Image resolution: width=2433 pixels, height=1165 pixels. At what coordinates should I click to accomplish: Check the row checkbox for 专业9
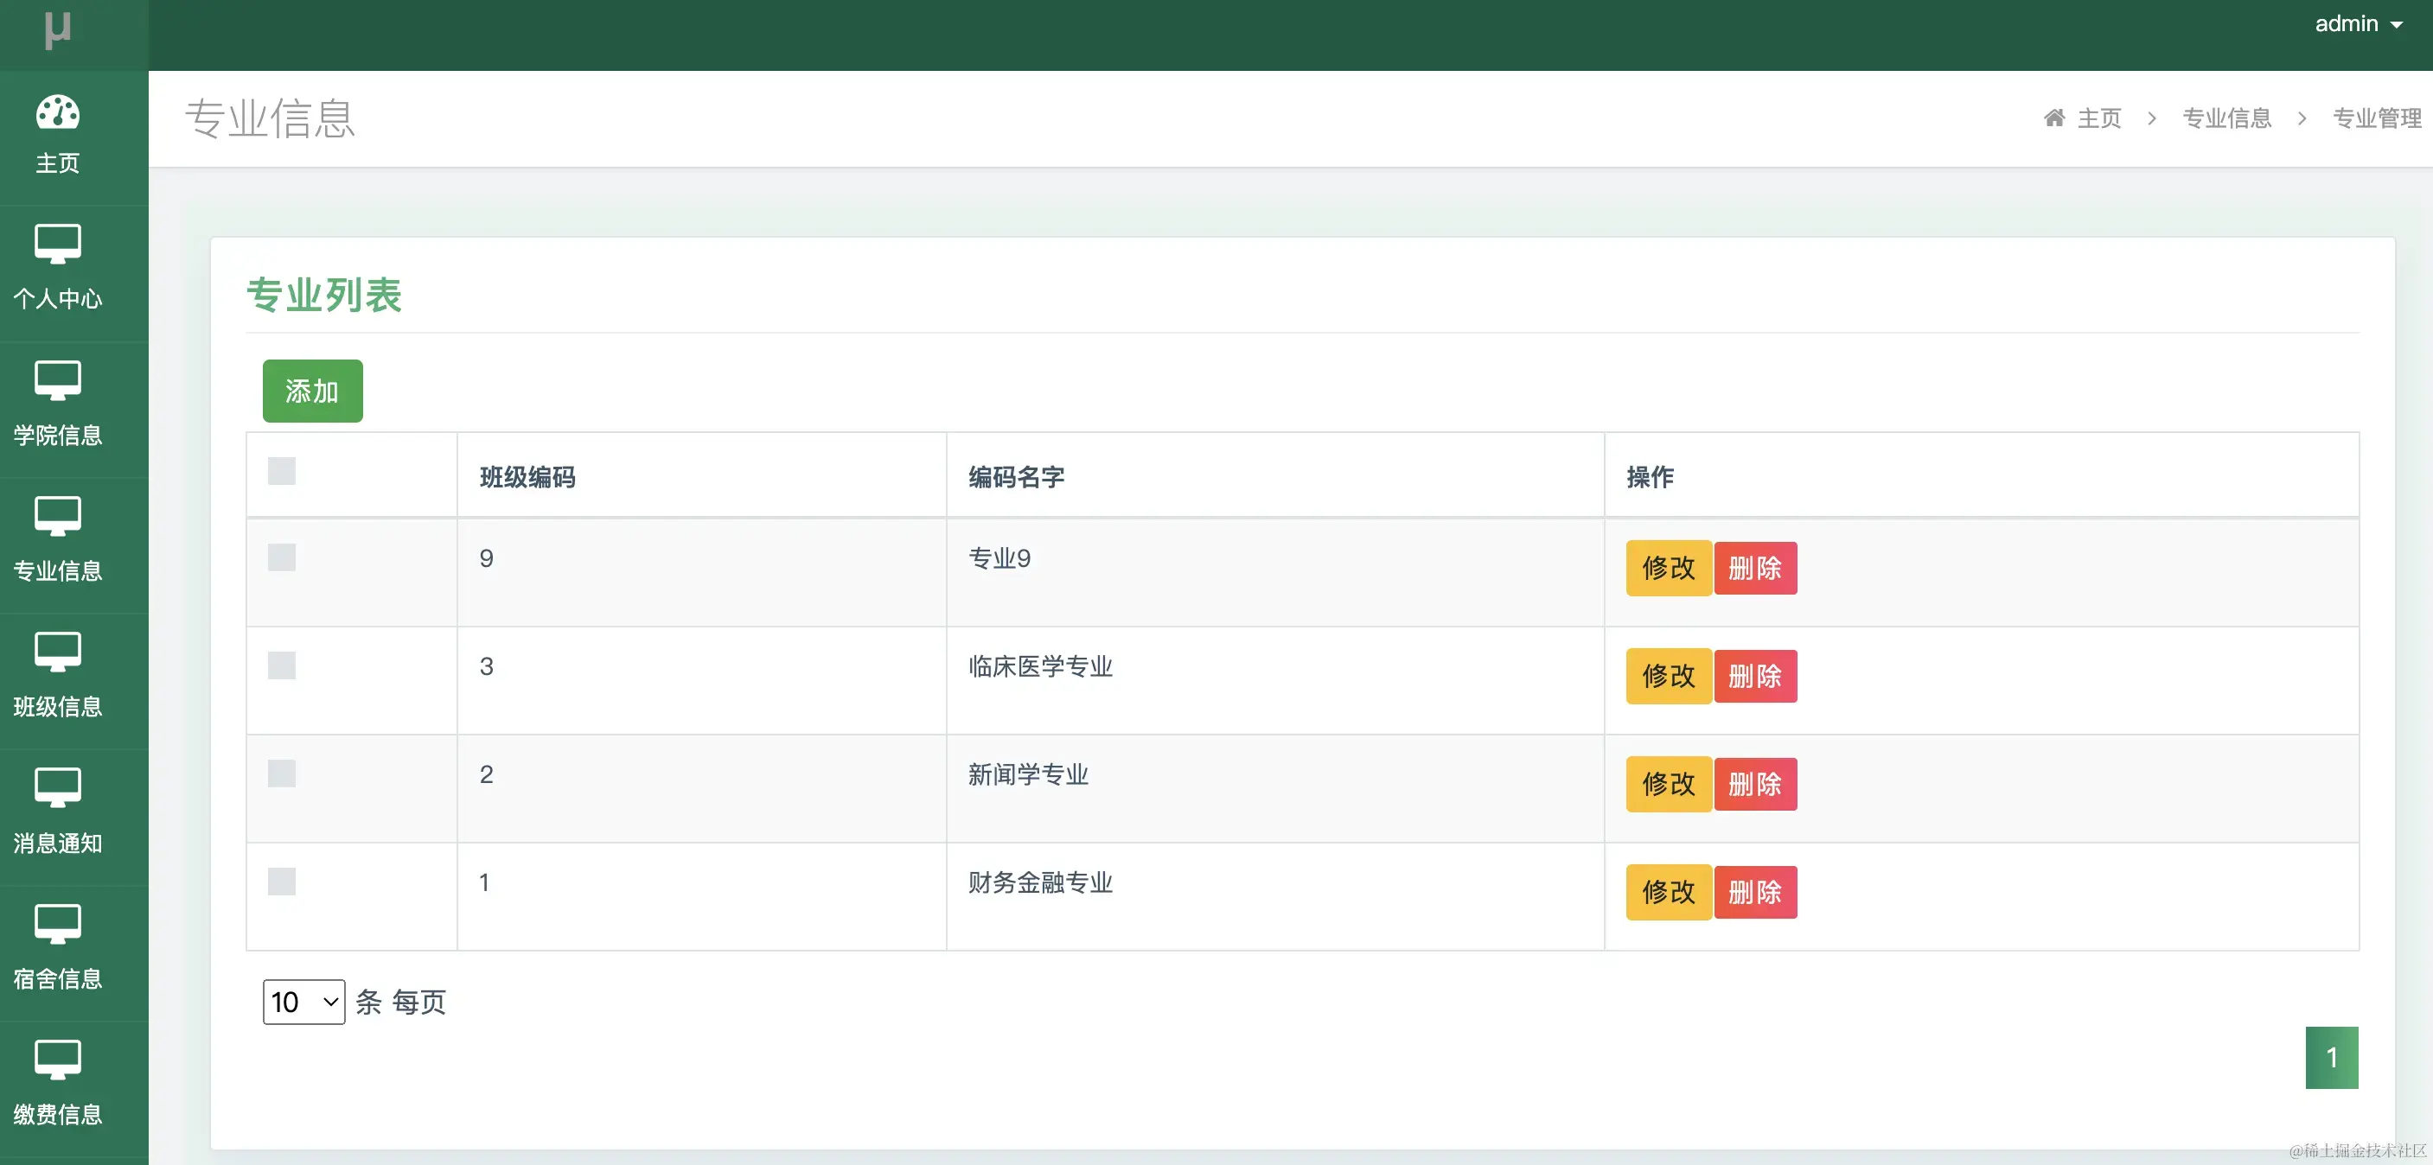pos(280,558)
